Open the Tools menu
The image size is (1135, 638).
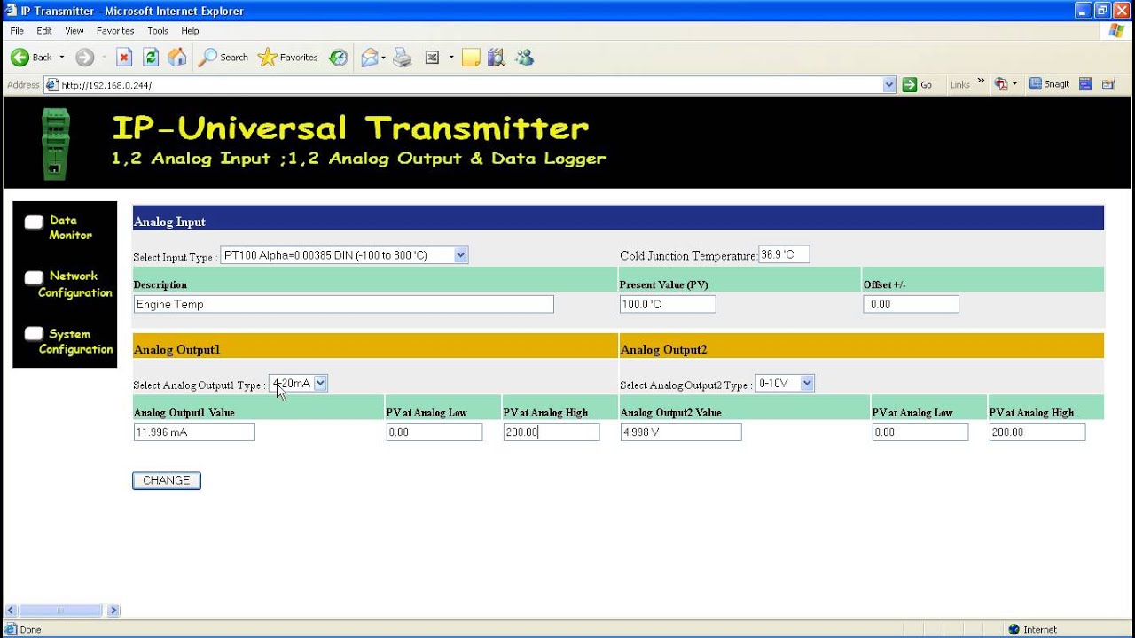point(158,31)
